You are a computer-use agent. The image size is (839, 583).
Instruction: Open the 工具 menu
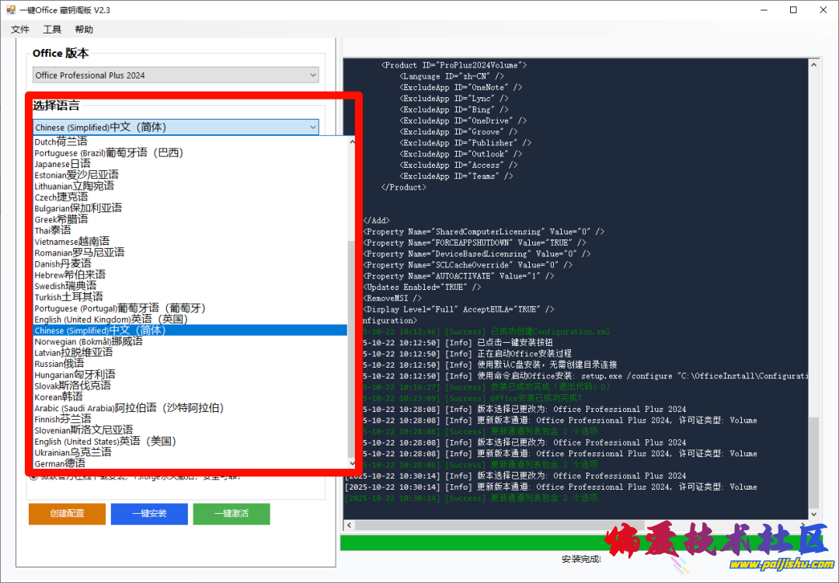(x=52, y=30)
